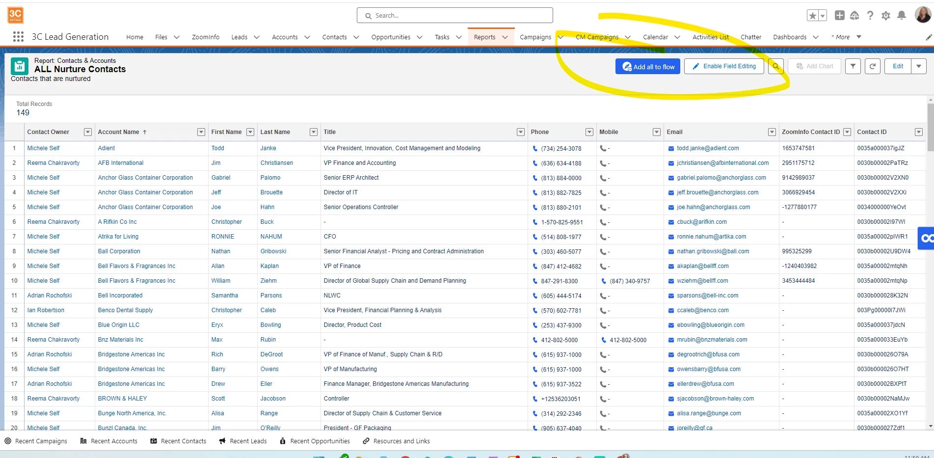The width and height of the screenshot is (934, 458).
Task: Click the 3C Software logo
Action: [x=15, y=15]
